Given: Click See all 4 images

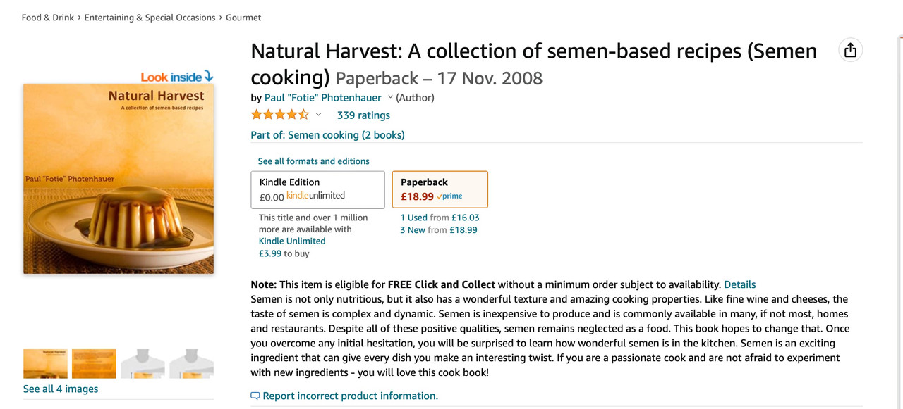Looking at the screenshot, I should click(61, 389).
